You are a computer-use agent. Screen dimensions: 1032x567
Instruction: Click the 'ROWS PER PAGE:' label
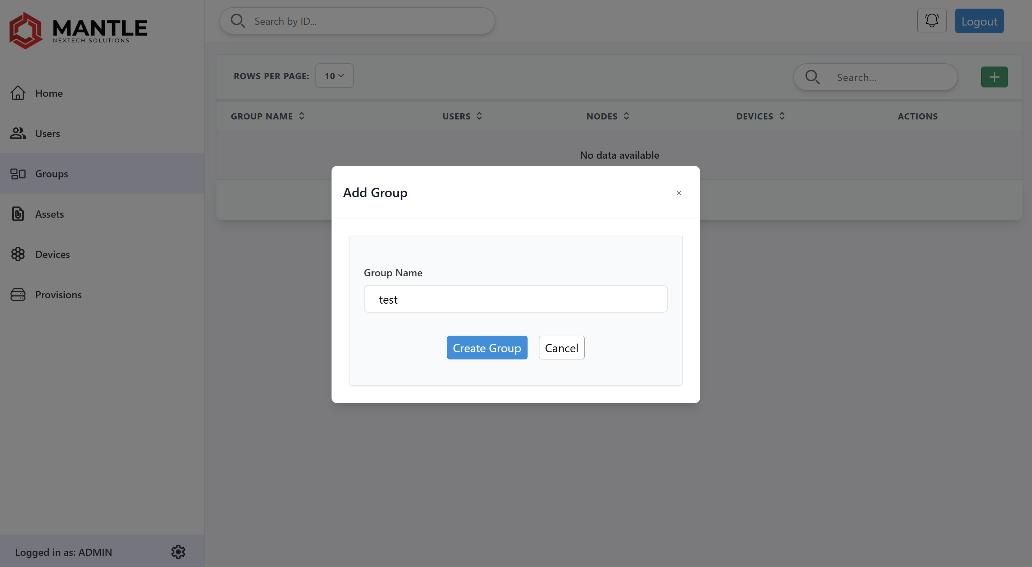point(271,76)
